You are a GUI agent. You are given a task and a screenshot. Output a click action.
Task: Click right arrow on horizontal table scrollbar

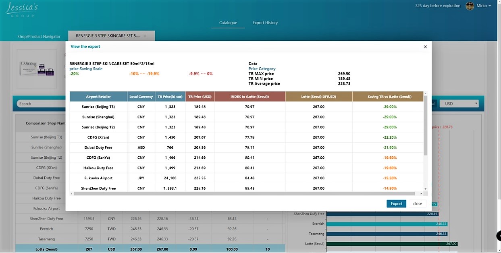click(x=421, y=194)
